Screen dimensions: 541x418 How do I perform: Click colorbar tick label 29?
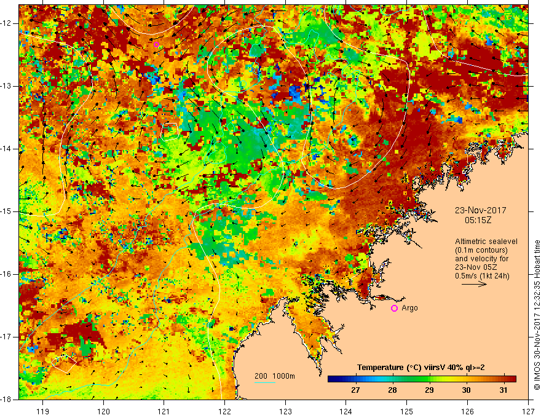[x=429, y=390]
